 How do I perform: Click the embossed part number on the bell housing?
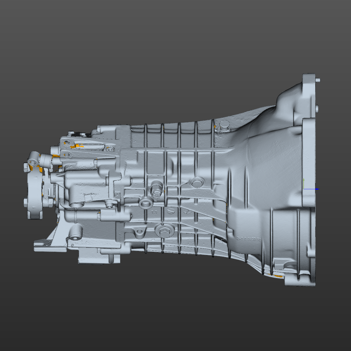point(248,239)
